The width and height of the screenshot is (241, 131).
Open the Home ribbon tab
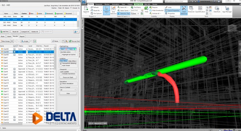pyautogui.click(x=91, y=4)
